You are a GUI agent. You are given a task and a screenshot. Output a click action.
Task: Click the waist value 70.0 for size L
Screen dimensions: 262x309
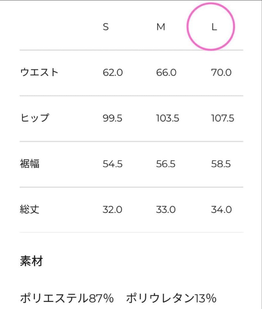click(x=221, y=73)
